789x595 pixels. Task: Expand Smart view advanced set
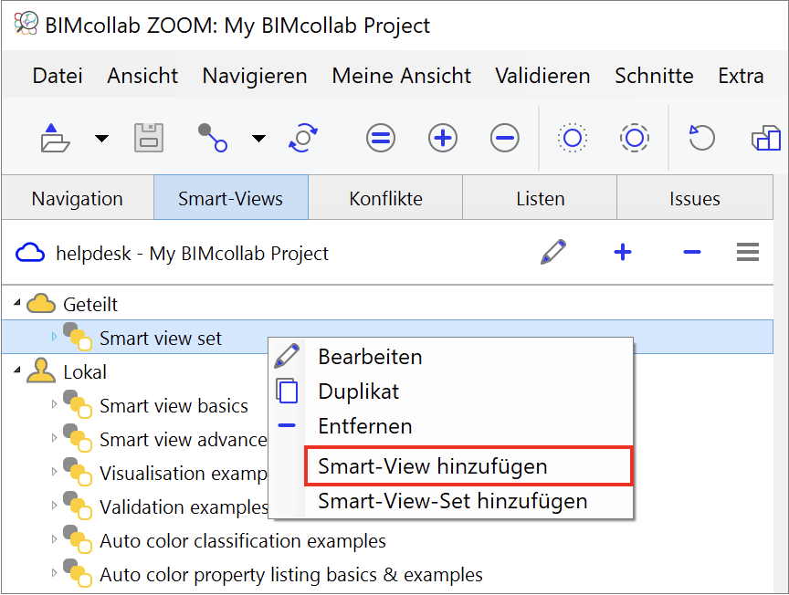click(x=54, y=437)
